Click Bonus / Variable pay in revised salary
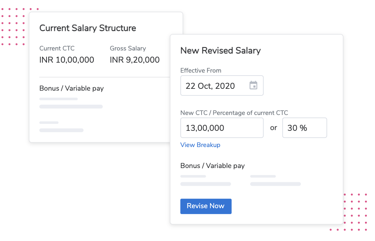375x241 pixels. [212, 166]
